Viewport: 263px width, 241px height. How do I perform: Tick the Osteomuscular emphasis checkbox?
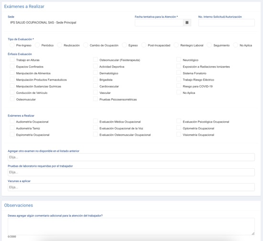click(x=12, y=99)
